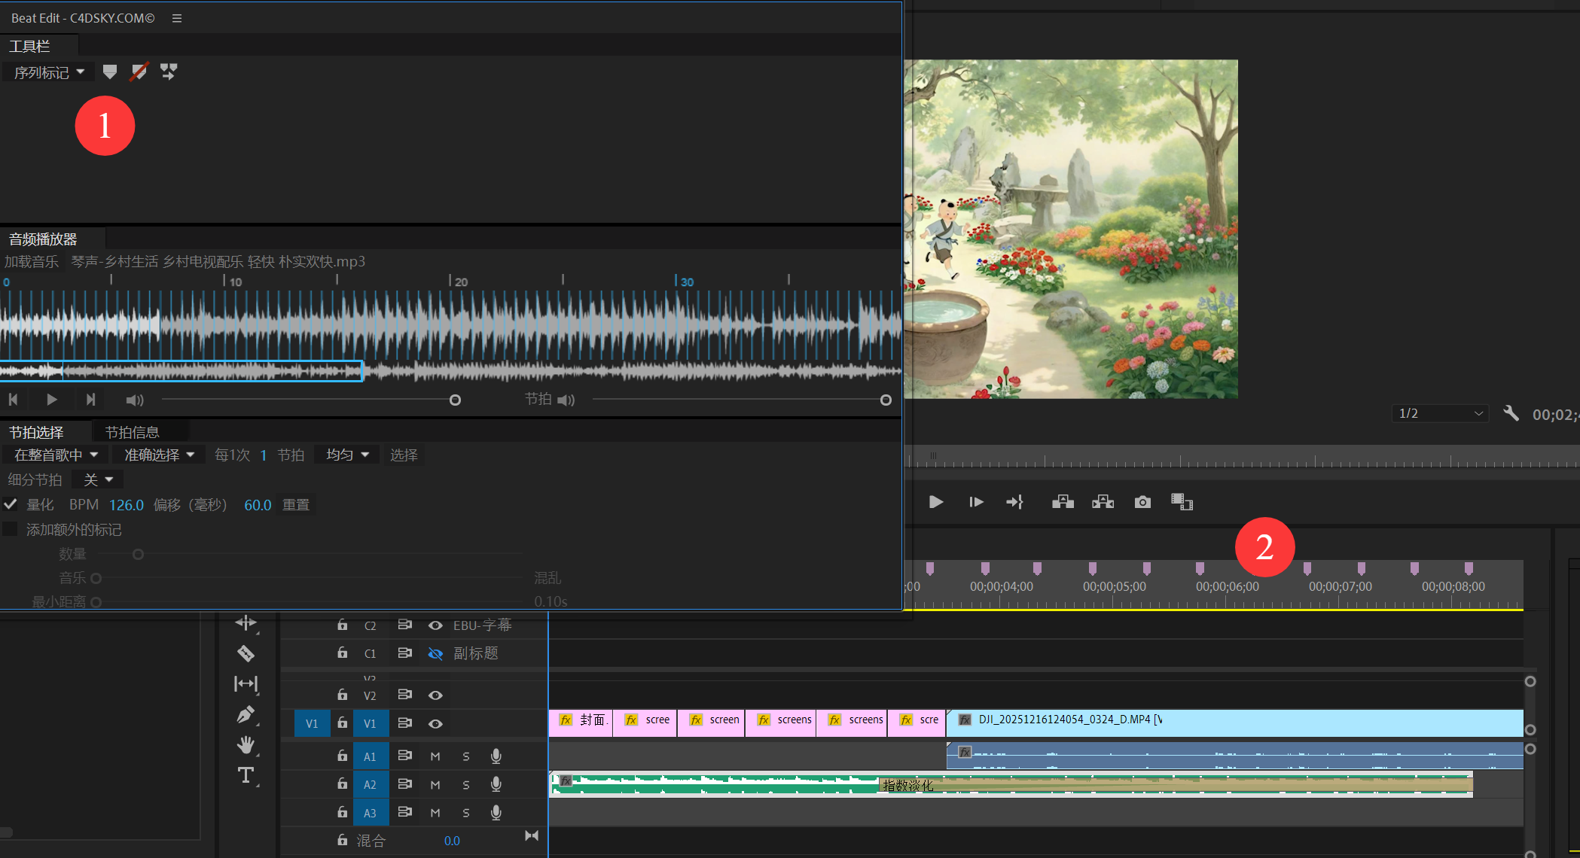
Task: Click the add marker icon in the Beat Edit toolbar
Action: [x=110, y=72]
